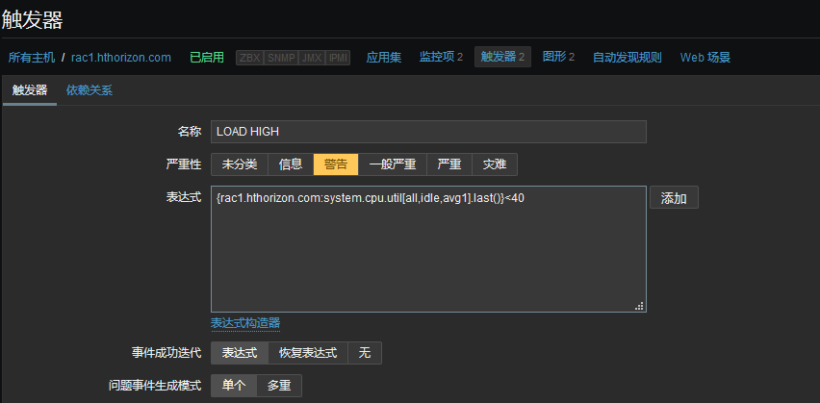Click the 触发器 page heading

tap(33, 20)
